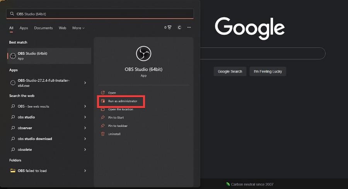Viewport: 348px width, 189px height.
Task: Click I'm Feeling Lucky button in browser
Action: [268, 71]
